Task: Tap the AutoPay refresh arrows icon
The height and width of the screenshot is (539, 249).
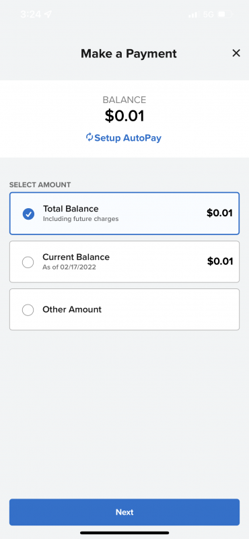Action: (90, 137)
